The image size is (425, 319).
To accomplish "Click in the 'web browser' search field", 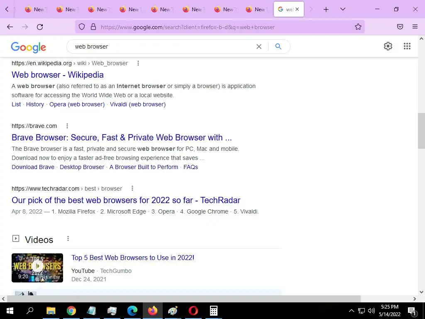I will pyautogui.click(x=163, y=47).
